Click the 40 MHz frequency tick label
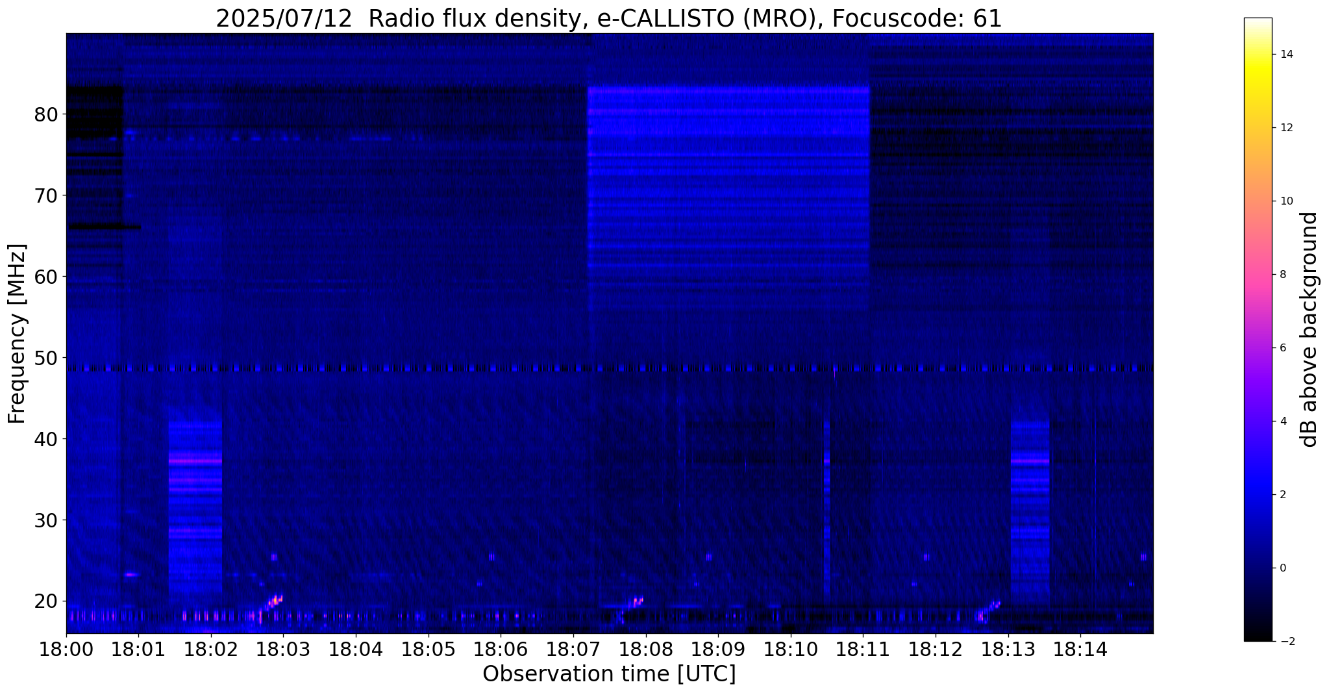Viewport: 1329px width, 693px height. click(45, 439)
